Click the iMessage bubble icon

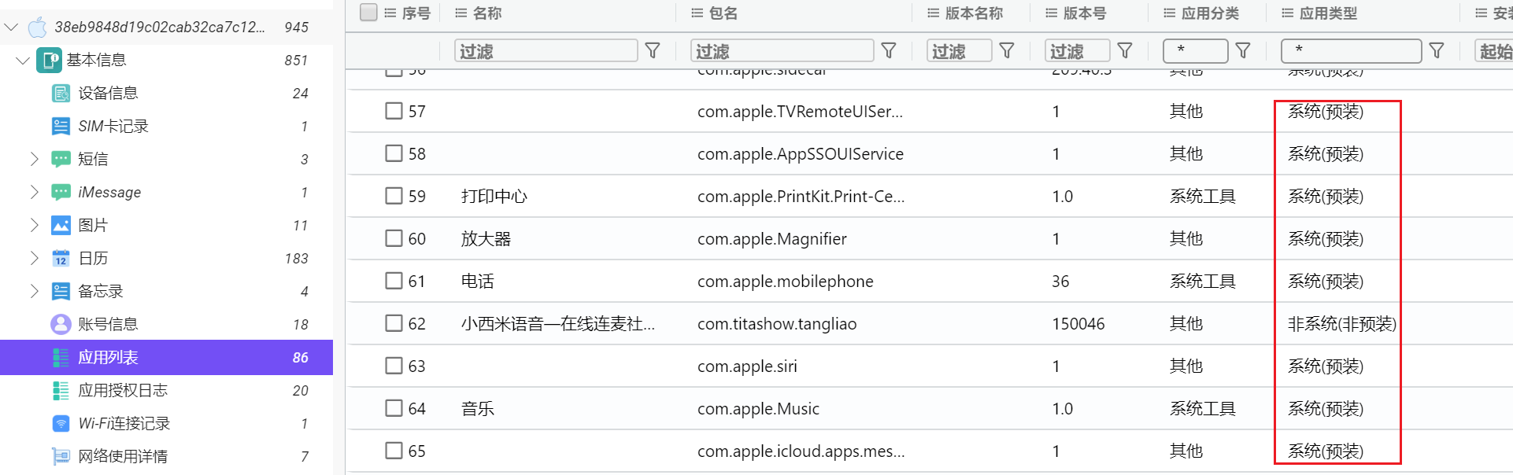[x=61, y=193]
